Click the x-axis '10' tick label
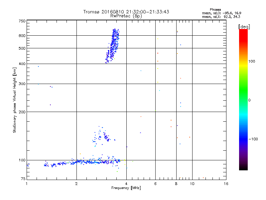The width and height of the screenshot is (266, 200). [192, 184]
